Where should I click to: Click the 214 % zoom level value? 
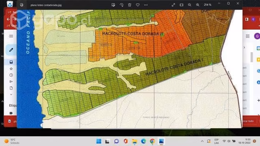[208, 5]
